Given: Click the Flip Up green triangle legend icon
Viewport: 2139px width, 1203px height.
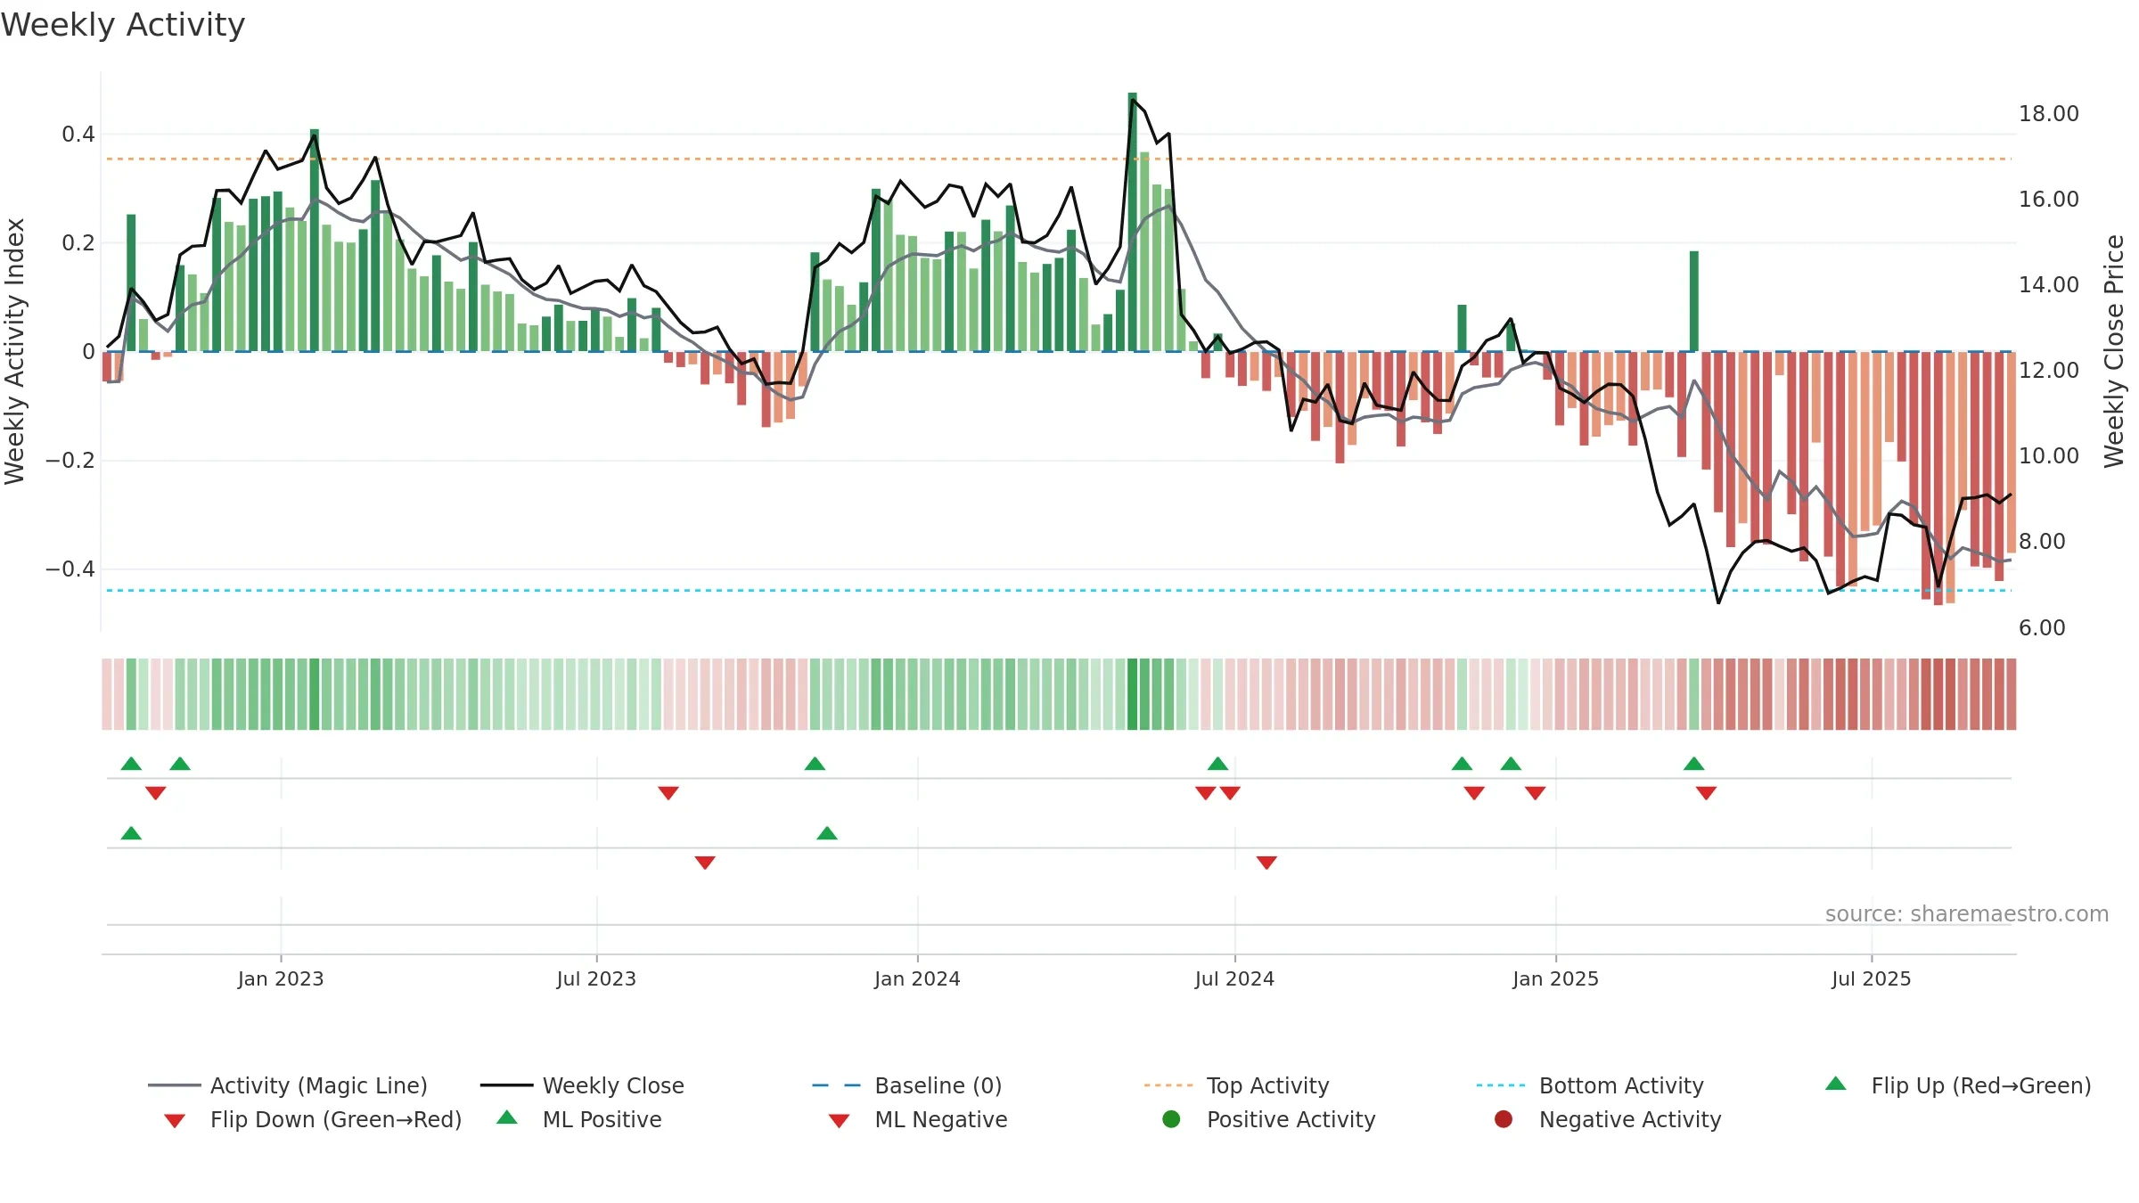Looking at the screenshot, I should tap(1836, 1084).
